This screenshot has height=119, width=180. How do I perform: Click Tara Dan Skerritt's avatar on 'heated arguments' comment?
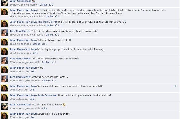(4, 33)
